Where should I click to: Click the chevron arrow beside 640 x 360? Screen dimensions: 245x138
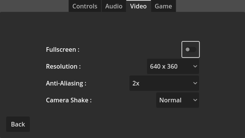tap(195, 66)
